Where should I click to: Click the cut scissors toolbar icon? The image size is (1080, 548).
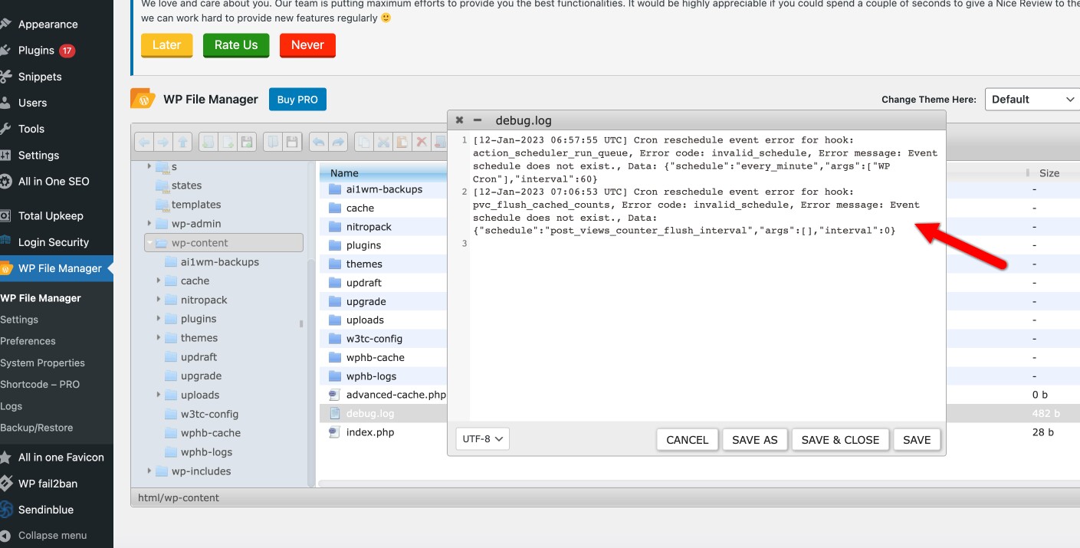[383, 142]
